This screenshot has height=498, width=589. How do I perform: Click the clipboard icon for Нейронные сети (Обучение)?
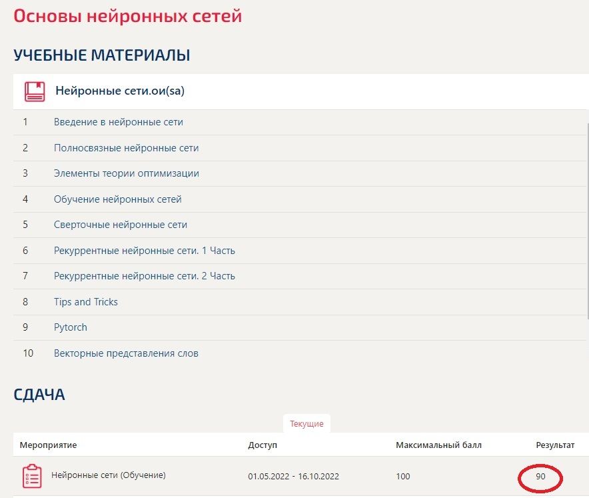pos(32,476)
